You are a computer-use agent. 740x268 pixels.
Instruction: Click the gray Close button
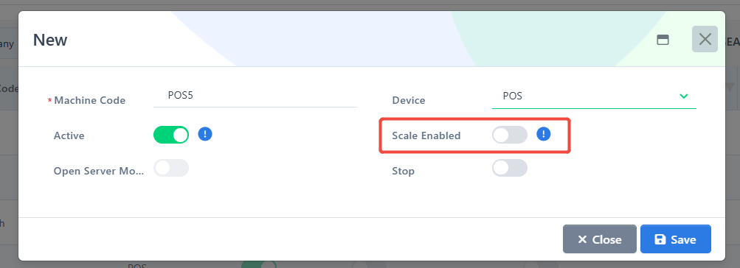click(599, 239)
